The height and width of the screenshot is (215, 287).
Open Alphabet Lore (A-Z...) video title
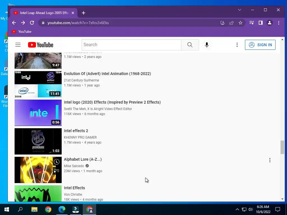pos(83,159)
